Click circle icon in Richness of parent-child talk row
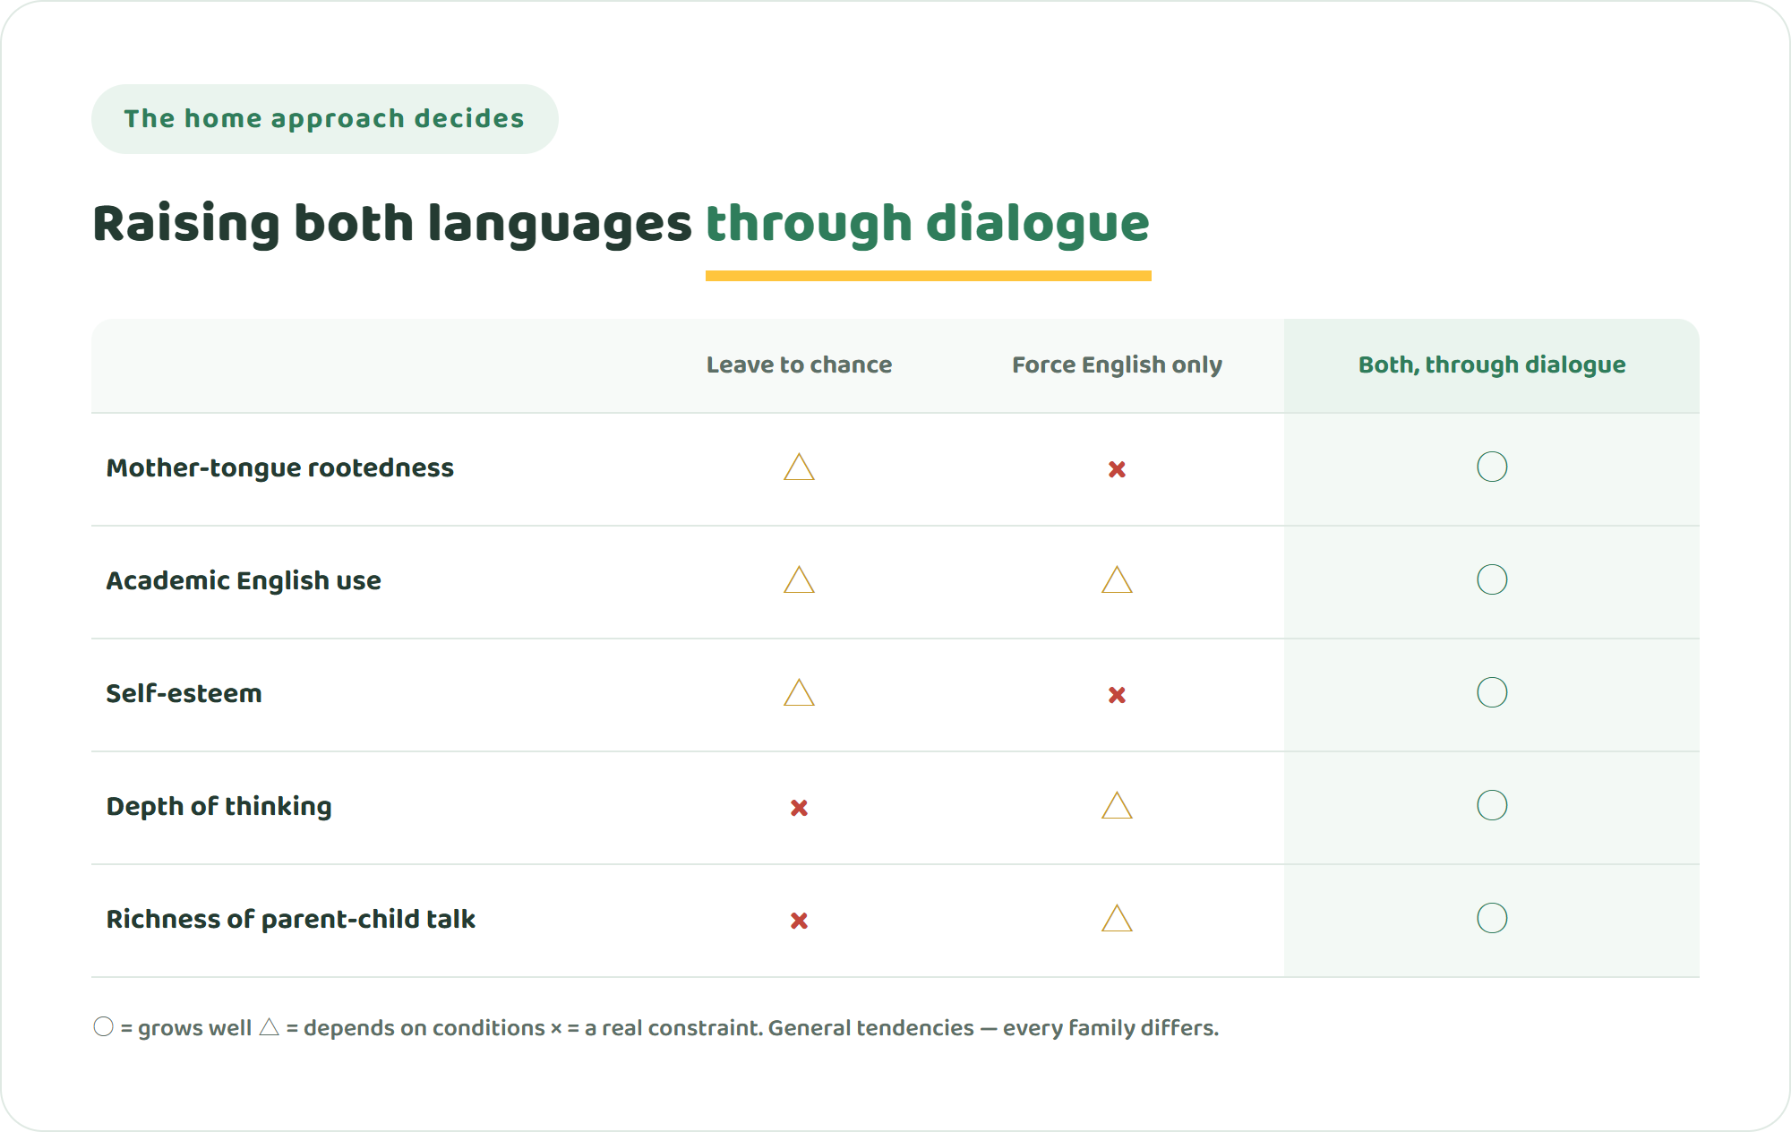The width and height of the screenshot is (1791, 1132). pos(1492,918)
